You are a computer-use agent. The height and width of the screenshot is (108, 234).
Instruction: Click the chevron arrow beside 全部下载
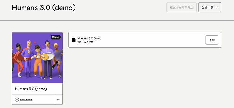point(217,7)
